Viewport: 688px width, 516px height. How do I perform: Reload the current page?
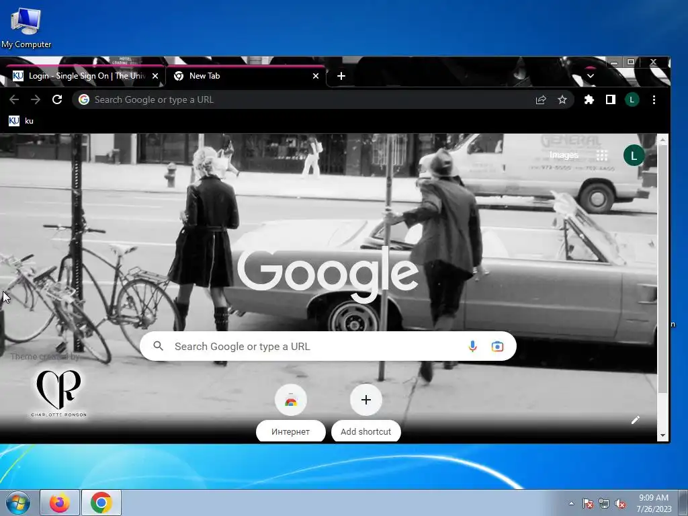57,99
